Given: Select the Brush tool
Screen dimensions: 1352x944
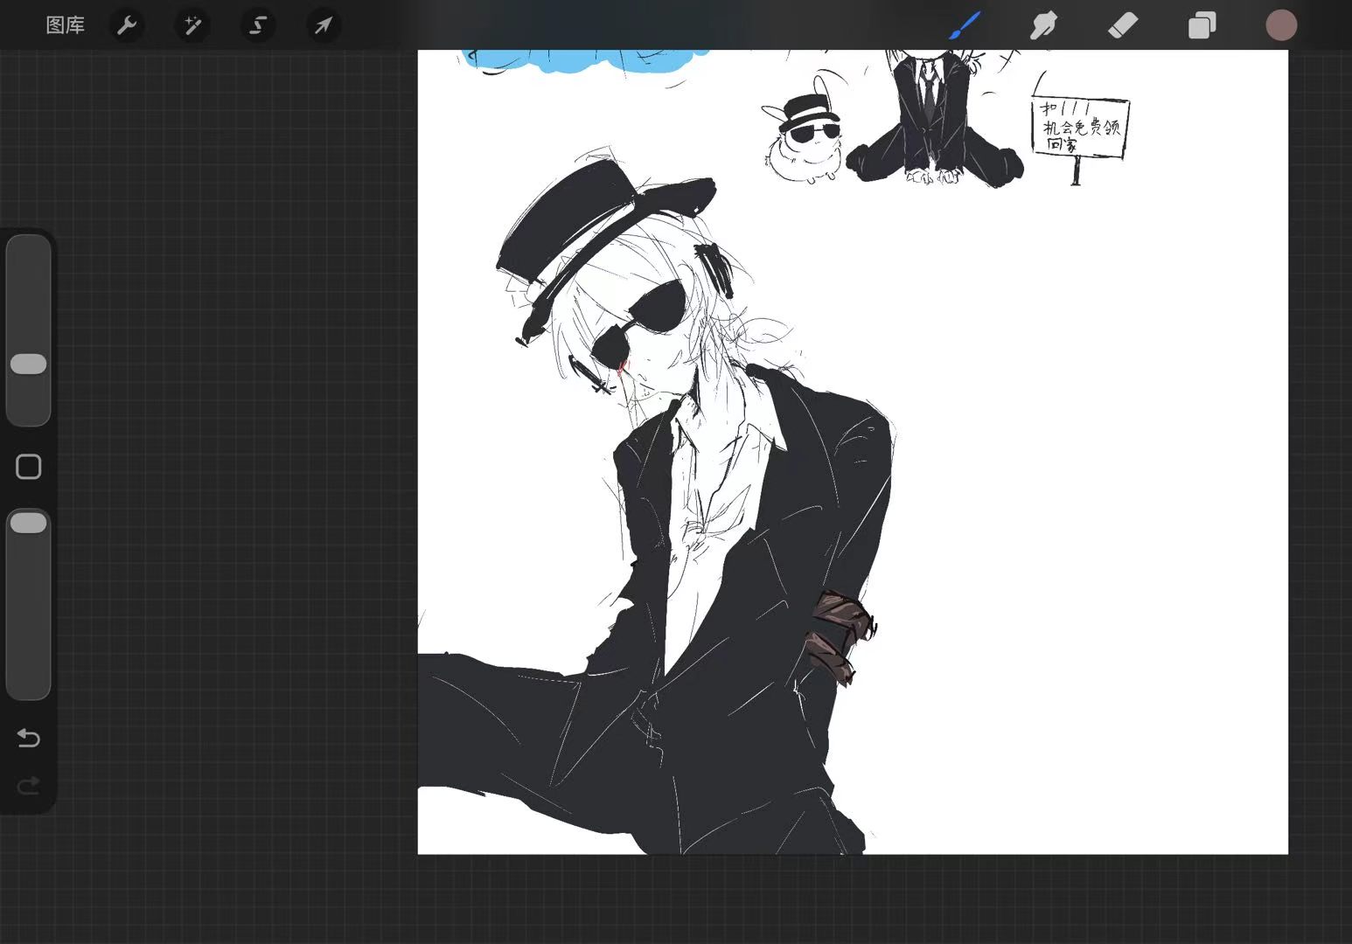Looking at the screenshot, I should tap(965, 25).
